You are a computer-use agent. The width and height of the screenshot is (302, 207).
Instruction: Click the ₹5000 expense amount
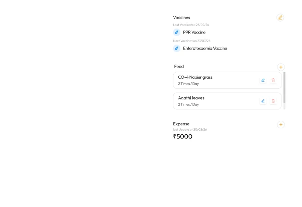[x=183, y=136]
